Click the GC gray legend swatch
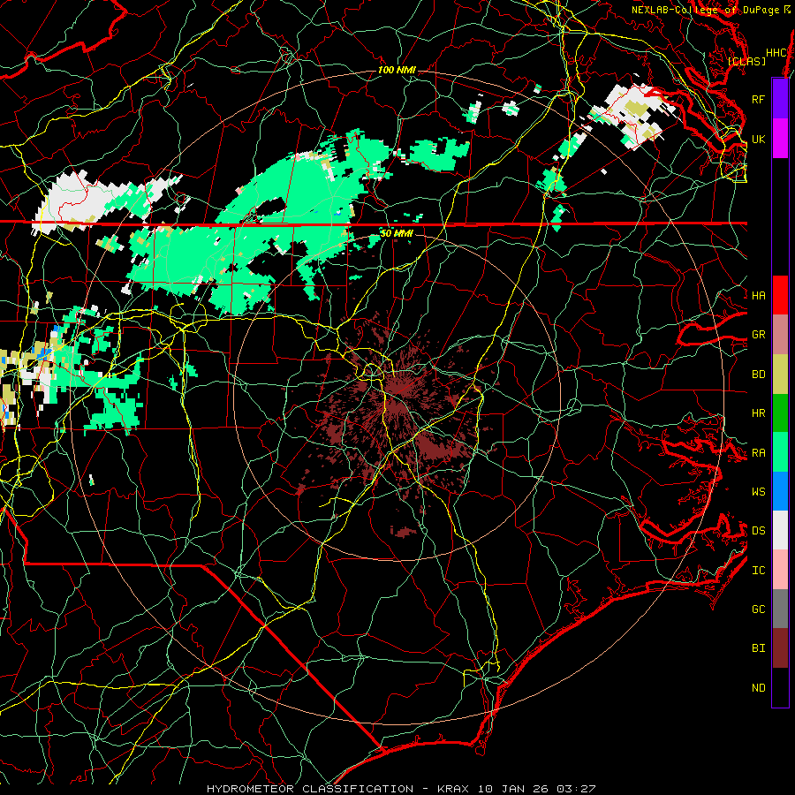 point(780,609)
